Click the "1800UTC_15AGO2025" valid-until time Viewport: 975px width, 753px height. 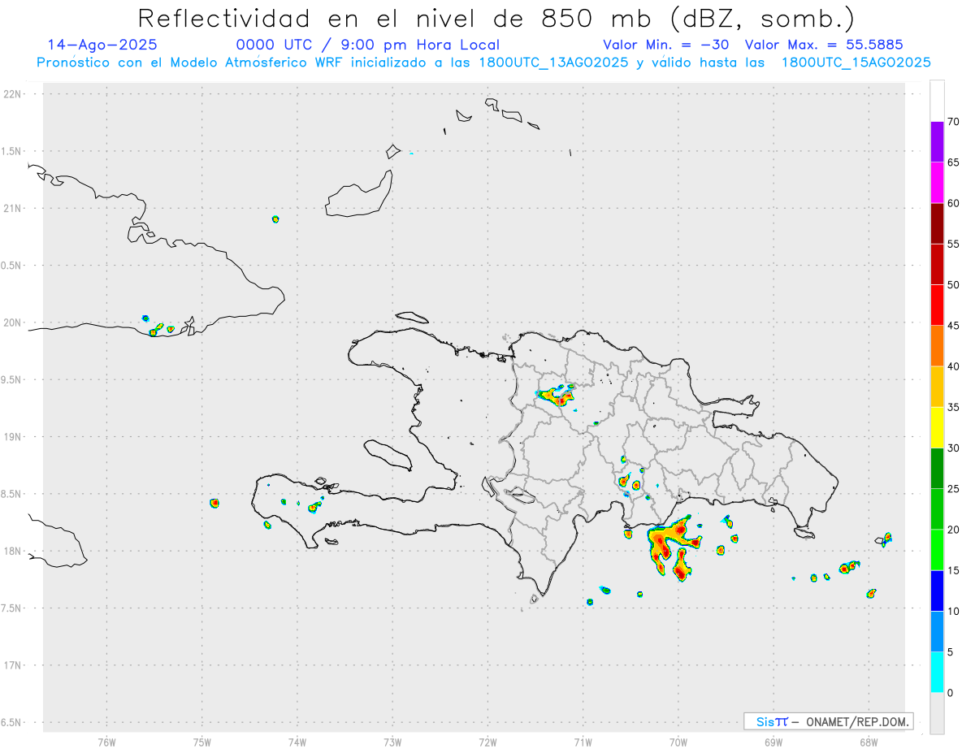pyautogui.click(x=856, y=63)
